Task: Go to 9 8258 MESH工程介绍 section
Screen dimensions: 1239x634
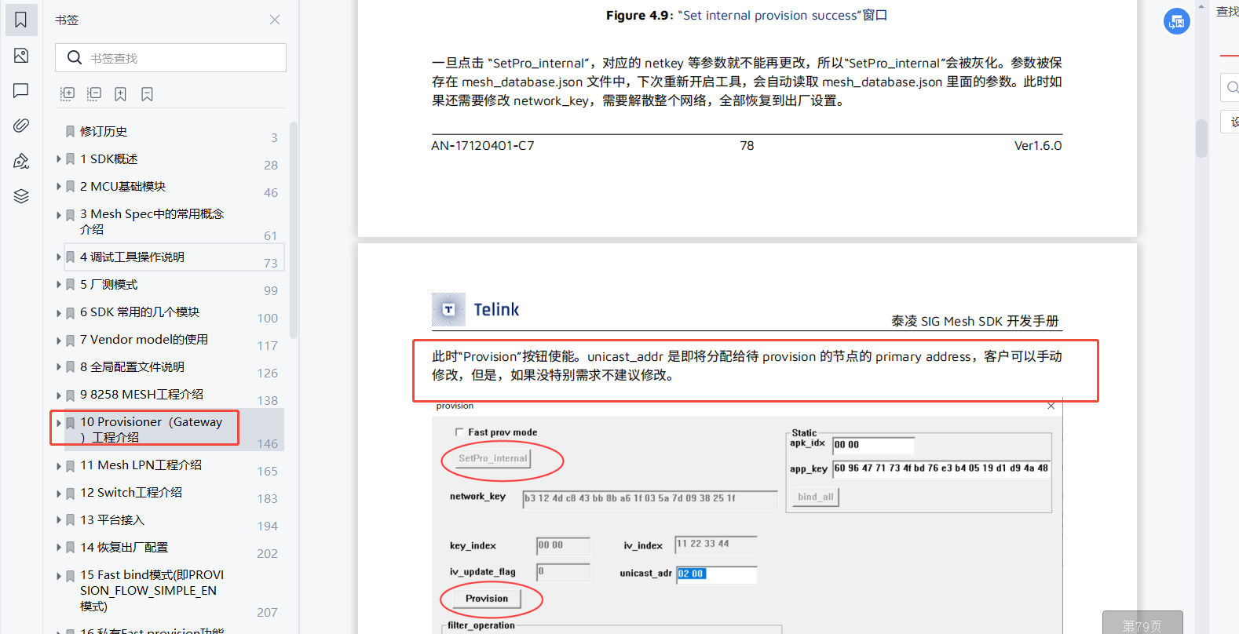Action: point(141,394)
